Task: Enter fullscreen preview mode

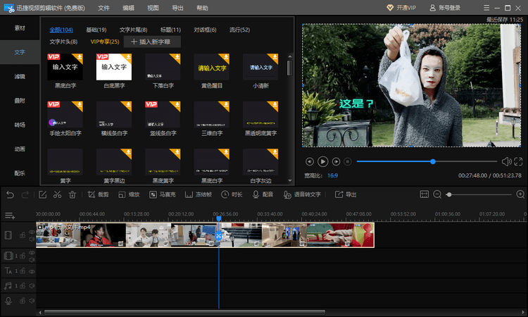Action: (518, 162)
